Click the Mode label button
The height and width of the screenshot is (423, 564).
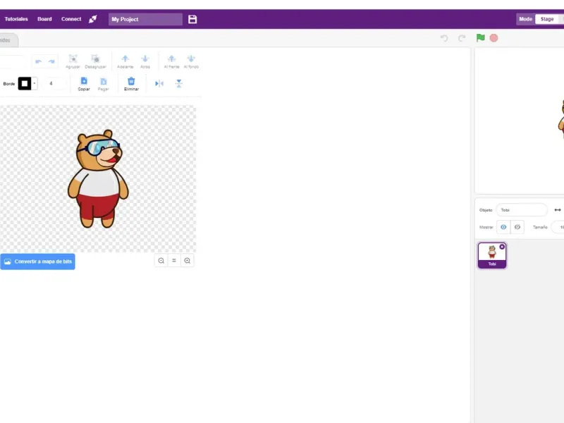pos(525,19)
